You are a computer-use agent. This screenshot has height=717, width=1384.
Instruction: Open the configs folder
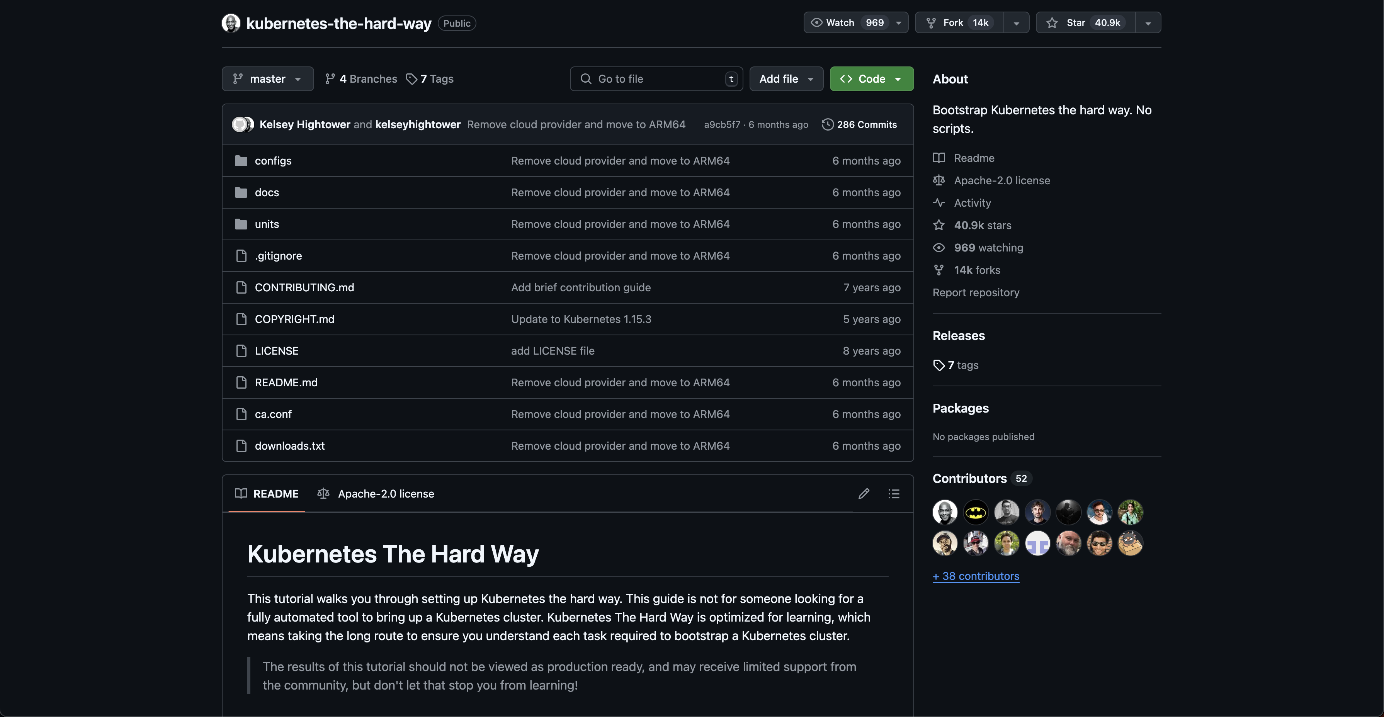(x=273, y=161)
